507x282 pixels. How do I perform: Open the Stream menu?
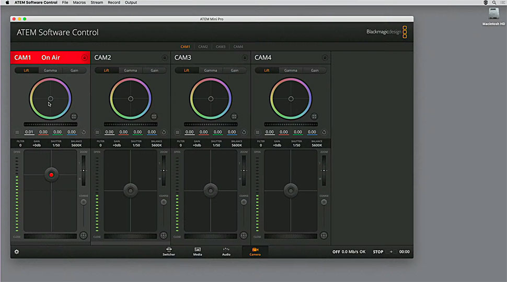click(x=97, y=2)
